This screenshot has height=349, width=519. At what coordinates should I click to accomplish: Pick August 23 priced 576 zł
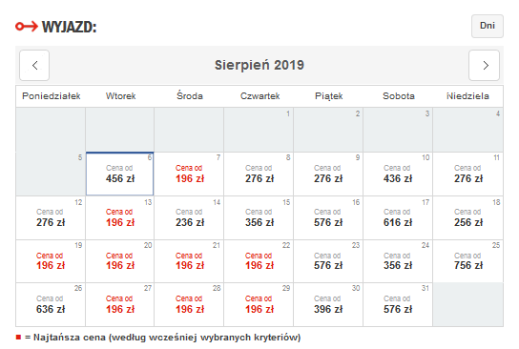pyautogui.click(x=328, y=261)
